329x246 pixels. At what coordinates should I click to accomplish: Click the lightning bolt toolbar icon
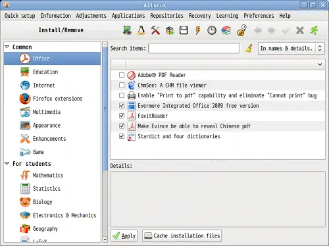tap(198, 30)
